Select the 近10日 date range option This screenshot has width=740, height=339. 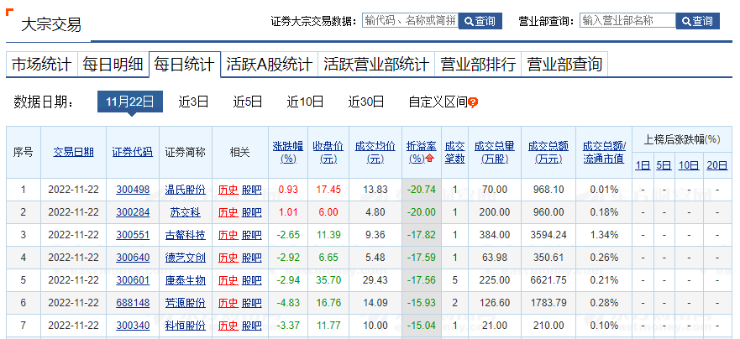pyautogui.click(x=305, y=102)
